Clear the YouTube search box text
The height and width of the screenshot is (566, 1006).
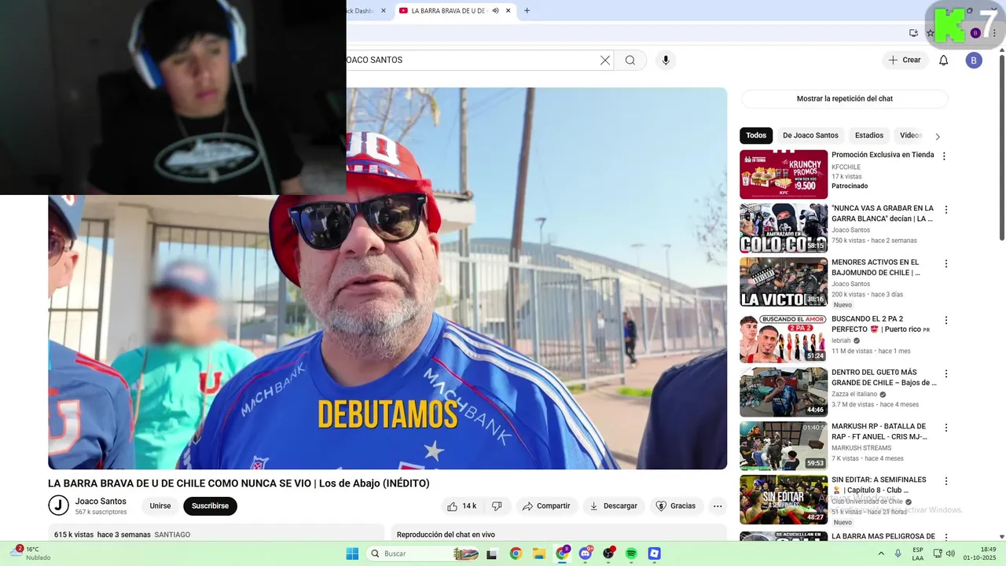[x=605, y=61]
